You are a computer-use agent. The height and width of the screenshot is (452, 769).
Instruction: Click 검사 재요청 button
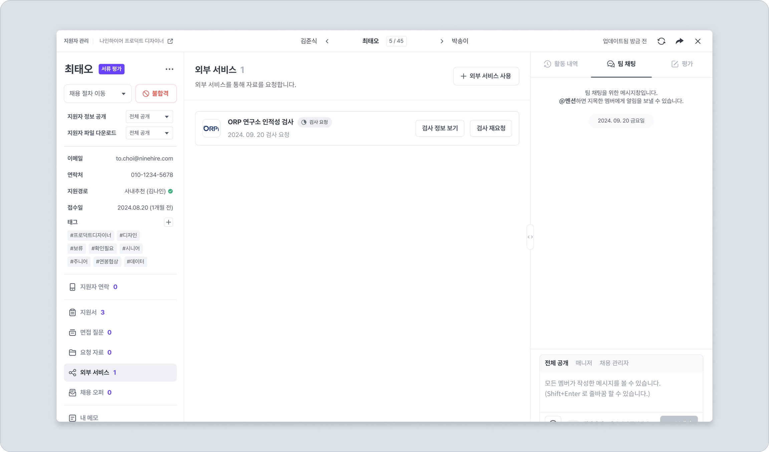coord(491,128)
